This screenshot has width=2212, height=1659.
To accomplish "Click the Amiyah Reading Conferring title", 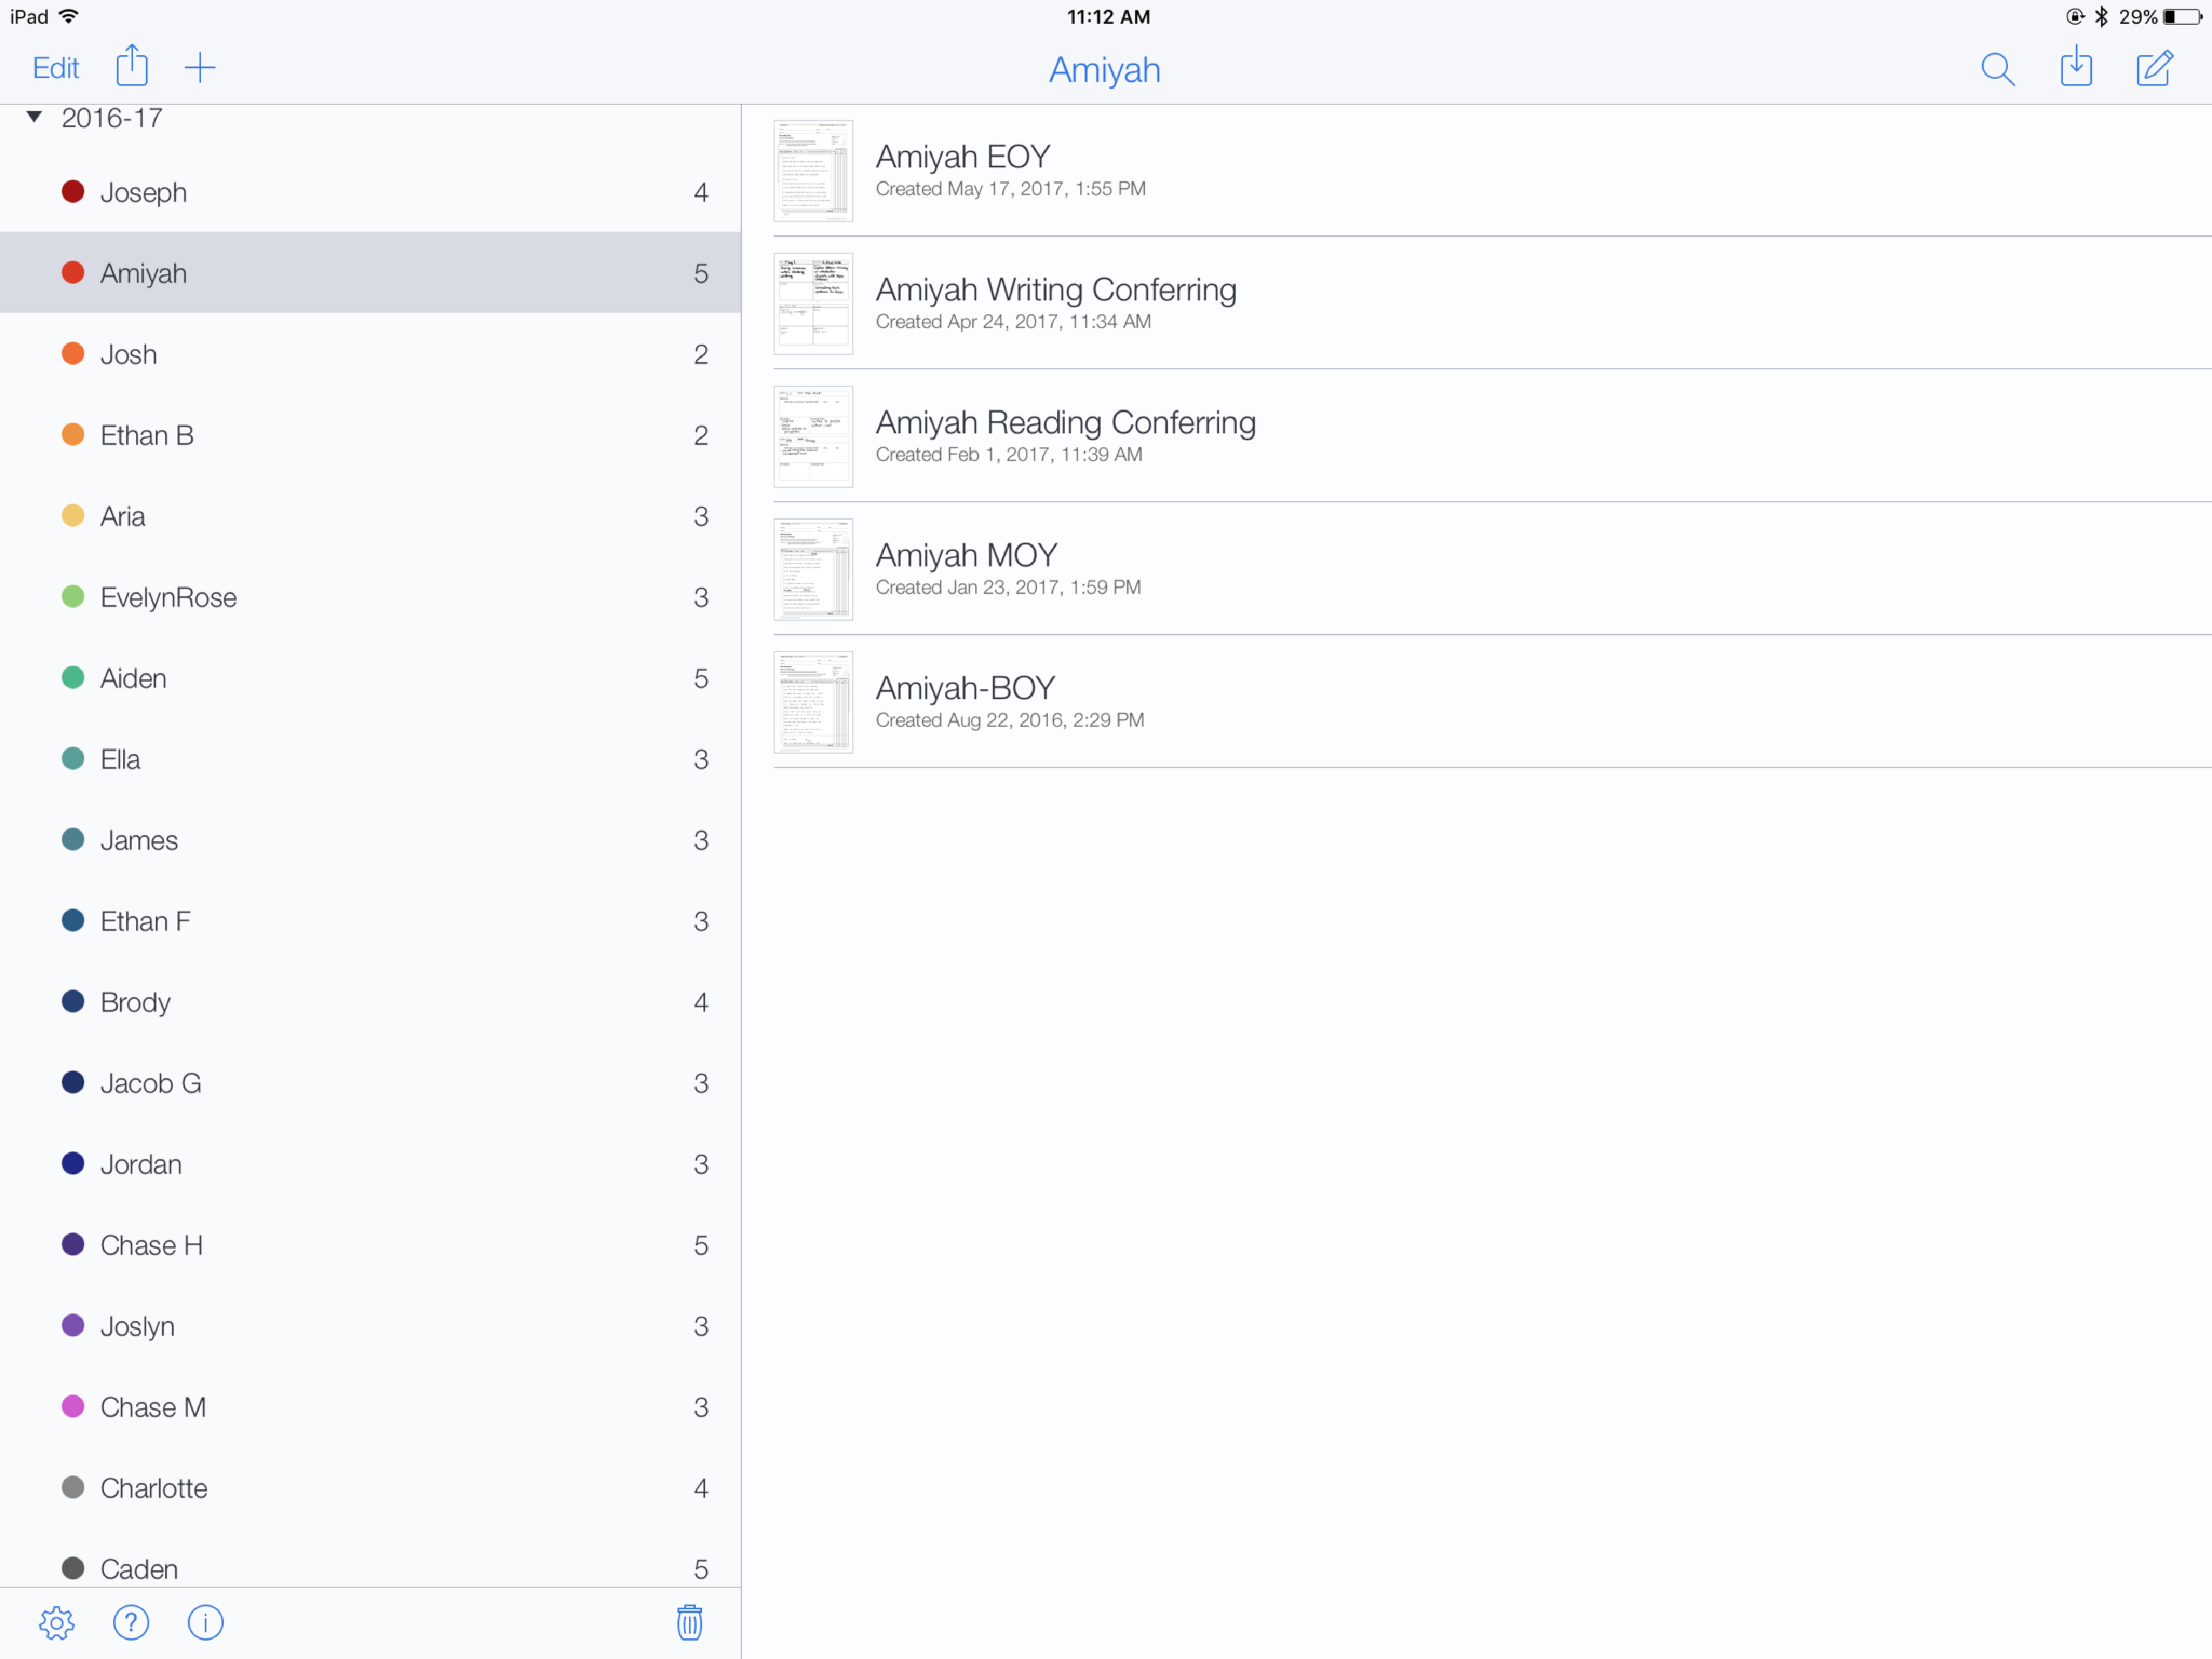I will tap(1066, 423).
